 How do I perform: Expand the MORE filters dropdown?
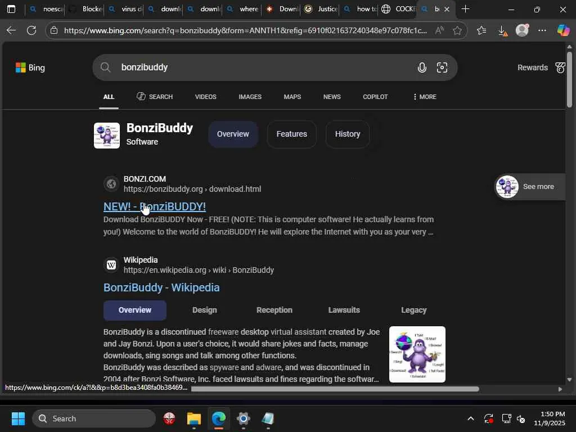pos(425,97)
